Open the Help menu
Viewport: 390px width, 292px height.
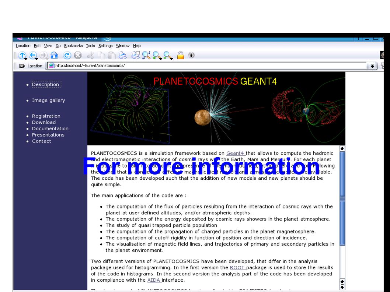[x=137, y=46]
